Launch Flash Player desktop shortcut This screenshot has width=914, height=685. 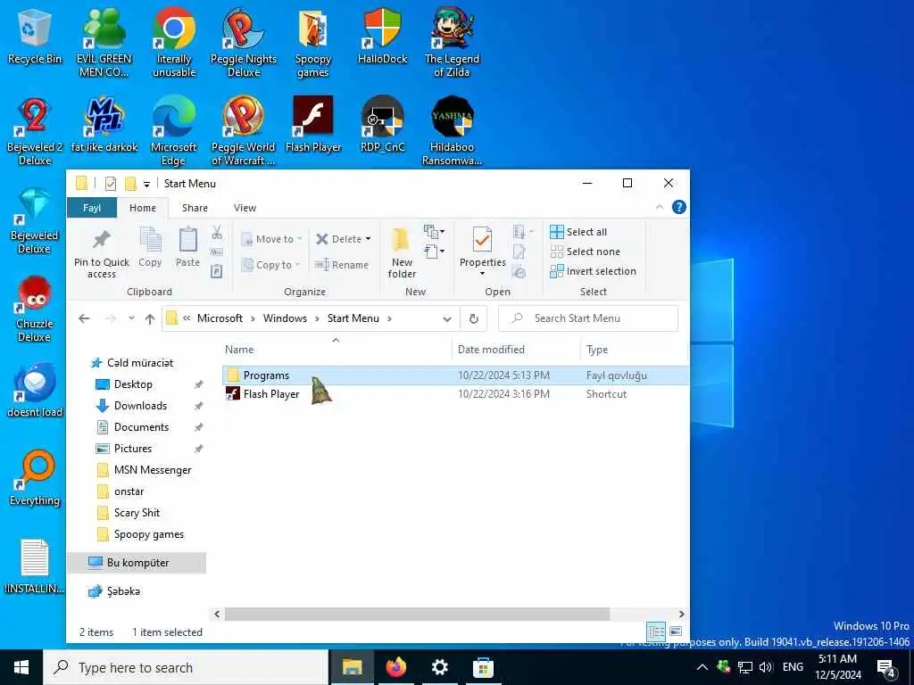pyautogui.click(x=313, y=126)
